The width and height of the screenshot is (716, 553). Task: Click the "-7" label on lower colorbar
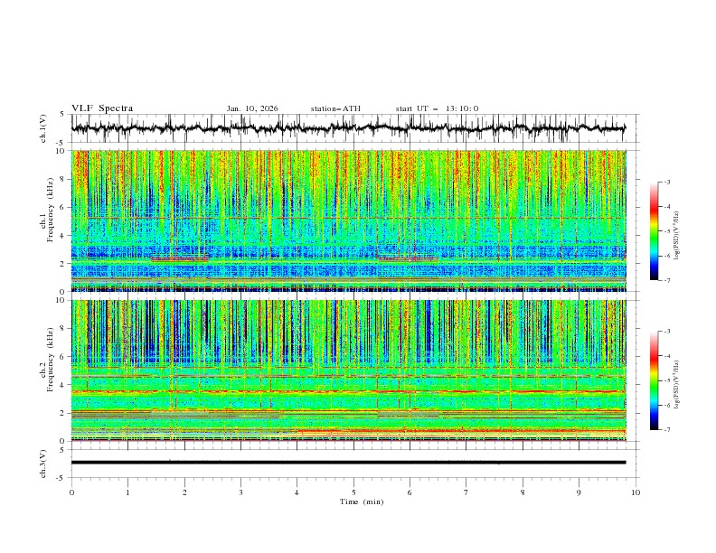tap(666, 429)
